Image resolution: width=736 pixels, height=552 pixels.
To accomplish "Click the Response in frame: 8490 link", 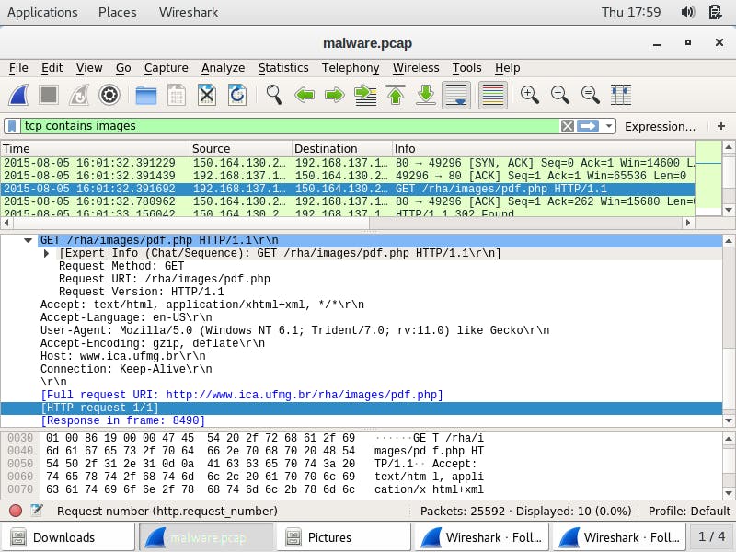I will click(x=123, y=420).
